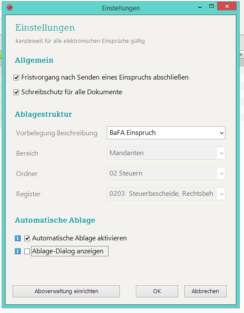Open the Vorbelegung Beschreibung dropdown
244x313 pixels.
pos(166,133)
